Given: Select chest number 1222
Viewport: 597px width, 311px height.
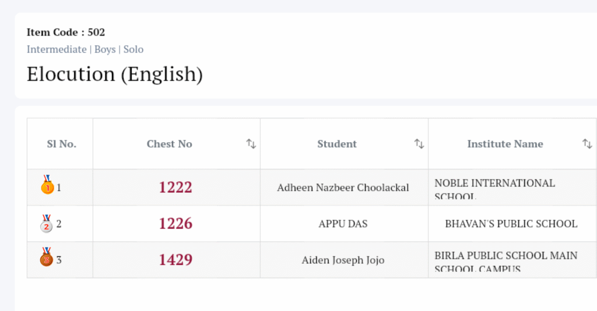Looking at the screenshot, I should pos(175,188).
